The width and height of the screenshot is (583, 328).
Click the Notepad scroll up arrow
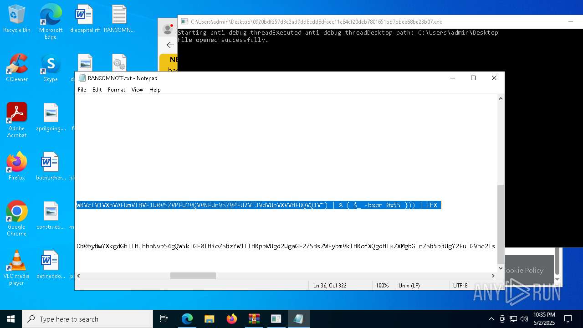click(x=501, y=98)
